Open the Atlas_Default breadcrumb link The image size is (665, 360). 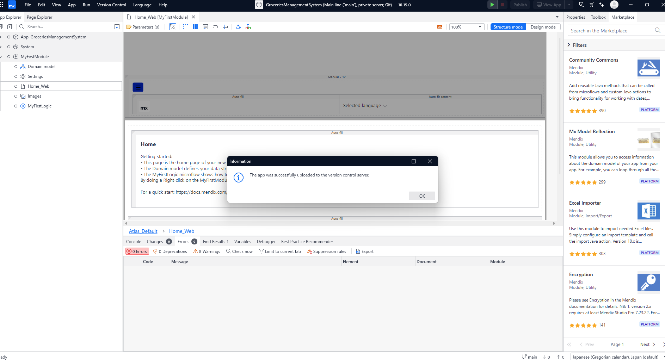click(x=143, y=231)
